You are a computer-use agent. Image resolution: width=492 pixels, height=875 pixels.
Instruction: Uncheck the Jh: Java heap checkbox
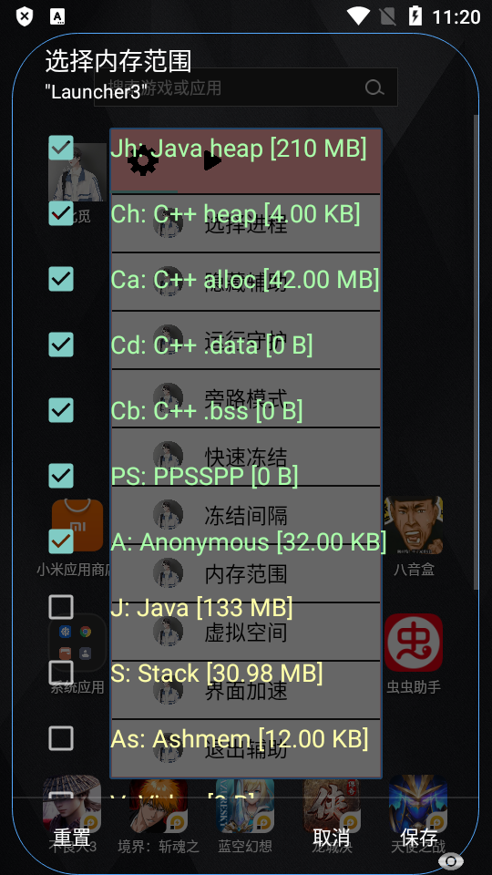[x=61, y=148]
